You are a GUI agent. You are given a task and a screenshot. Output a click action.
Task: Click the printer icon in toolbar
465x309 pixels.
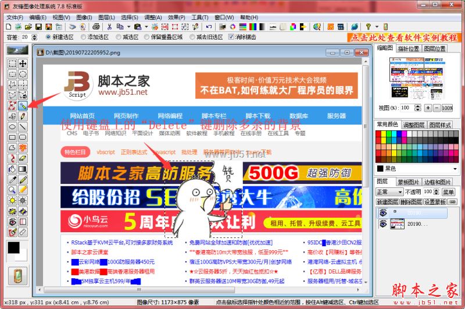click(x=96, y=27)
